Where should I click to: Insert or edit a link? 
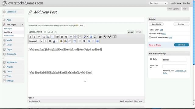71,37
